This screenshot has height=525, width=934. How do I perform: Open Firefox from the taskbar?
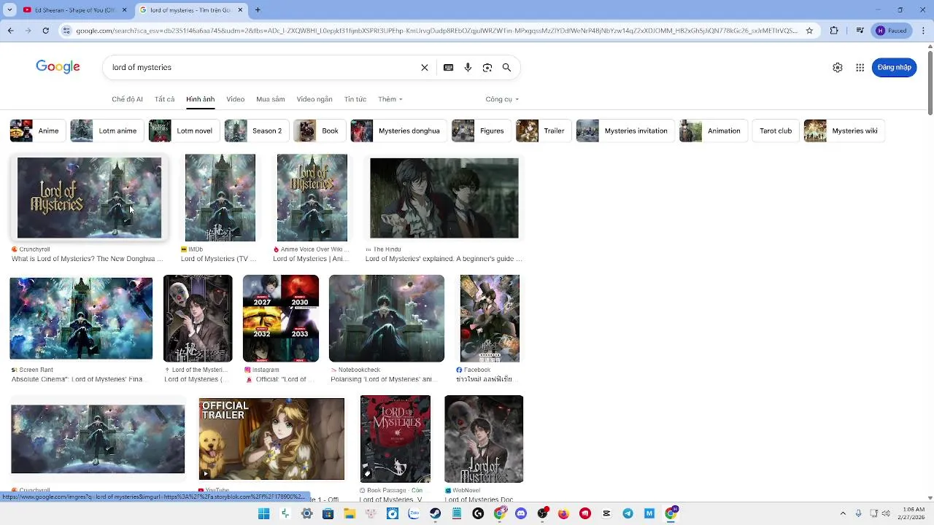point(563,513)
